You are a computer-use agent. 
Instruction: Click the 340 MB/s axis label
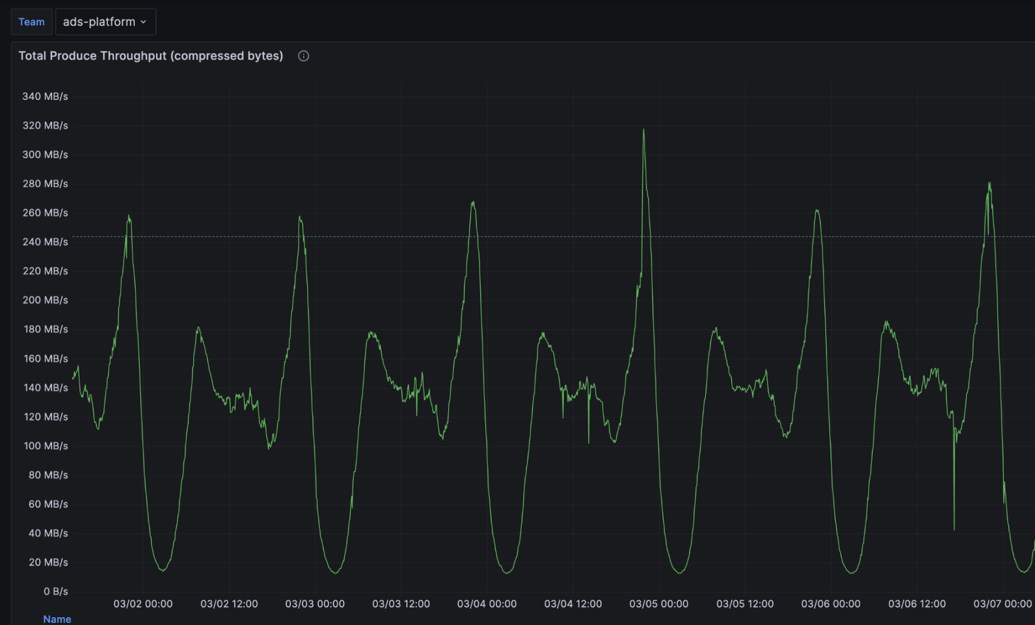[45, 96]
